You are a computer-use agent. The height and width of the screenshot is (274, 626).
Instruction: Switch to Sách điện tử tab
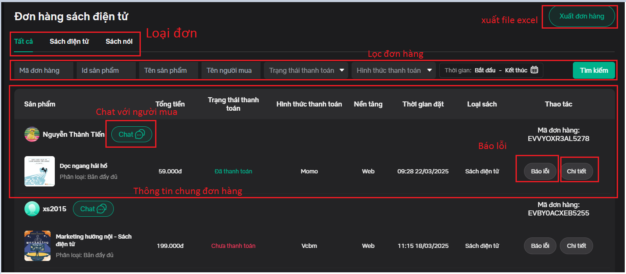coord(69,42)
